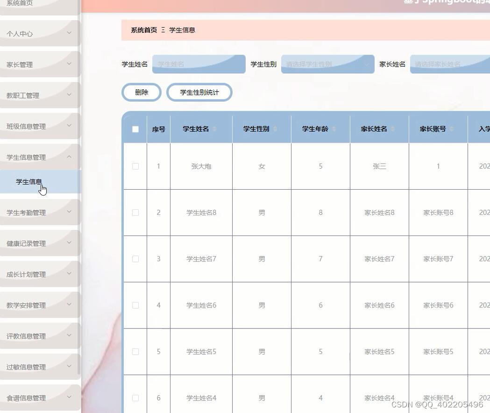Click the 删除 button

point(142,92)
